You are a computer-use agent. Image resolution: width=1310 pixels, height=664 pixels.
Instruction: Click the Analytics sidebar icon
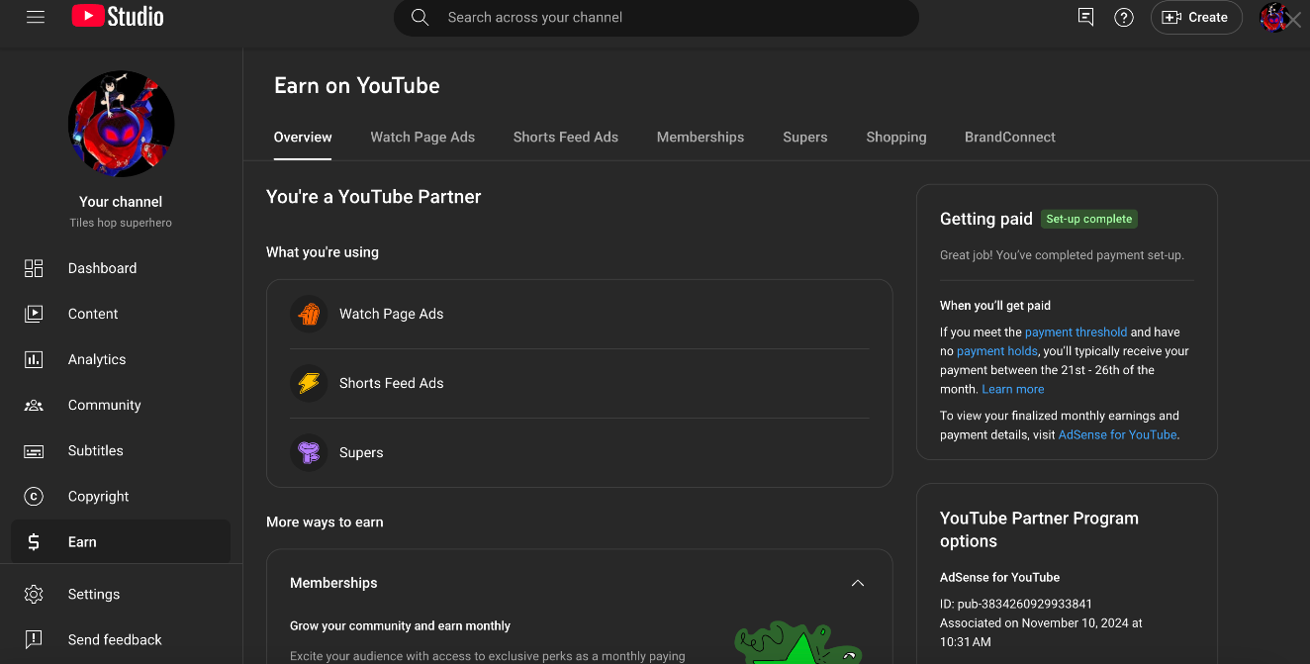pyautogui.click(x=34, y=359)
